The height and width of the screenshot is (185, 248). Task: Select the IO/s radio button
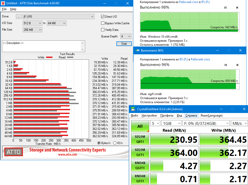click(x=115, y=143)
